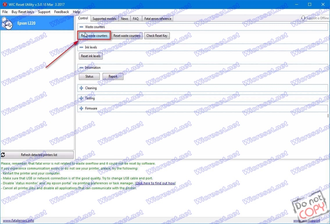Open the www.fatalerrors.info link

tap(18, 221)
